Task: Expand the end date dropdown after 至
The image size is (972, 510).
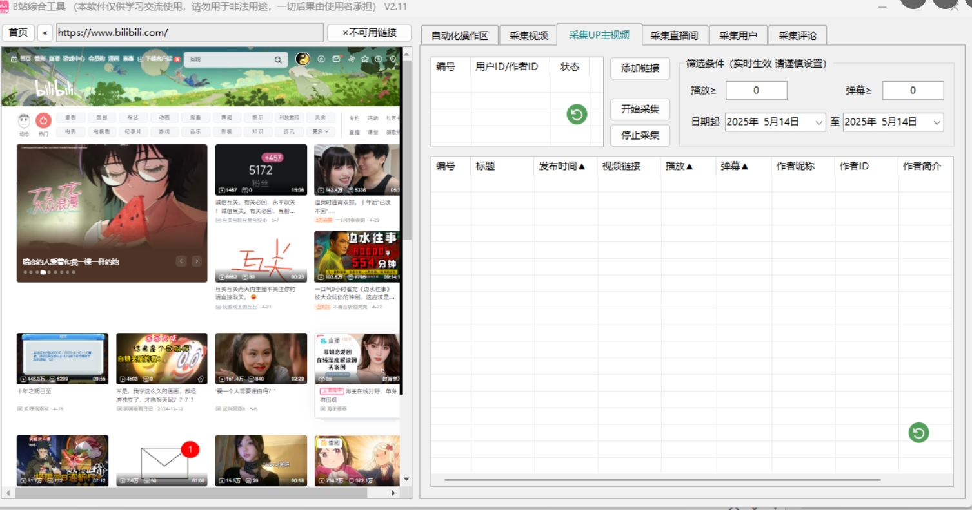Action: point(936,122)
